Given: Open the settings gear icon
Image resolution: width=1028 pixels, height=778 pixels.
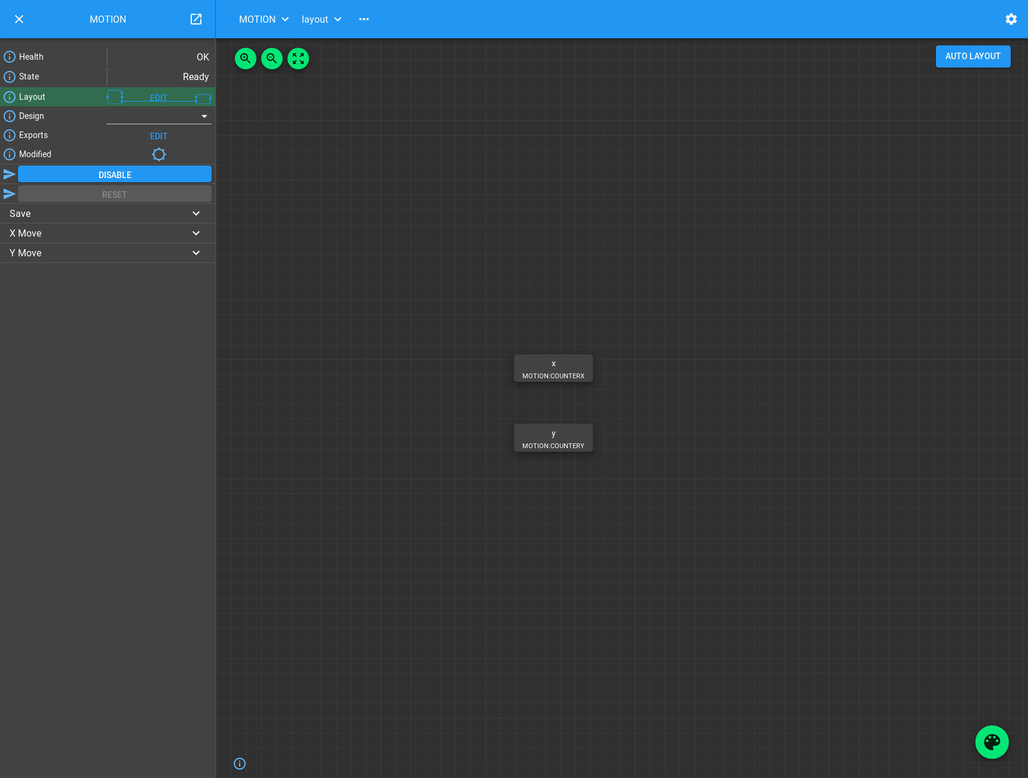Looking at the screenshot, I should [x=1011, y=19].
